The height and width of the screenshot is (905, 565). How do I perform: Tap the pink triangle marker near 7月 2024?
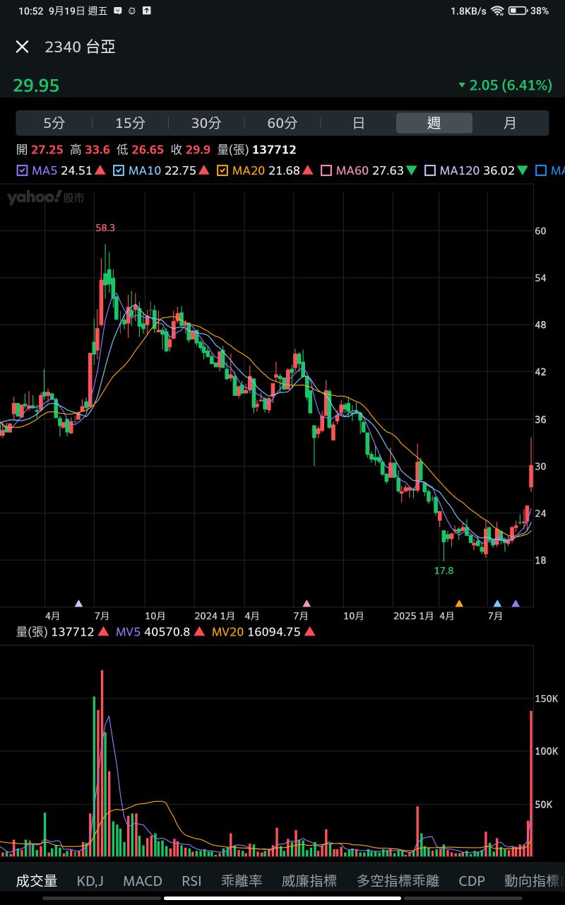point(307,604)
